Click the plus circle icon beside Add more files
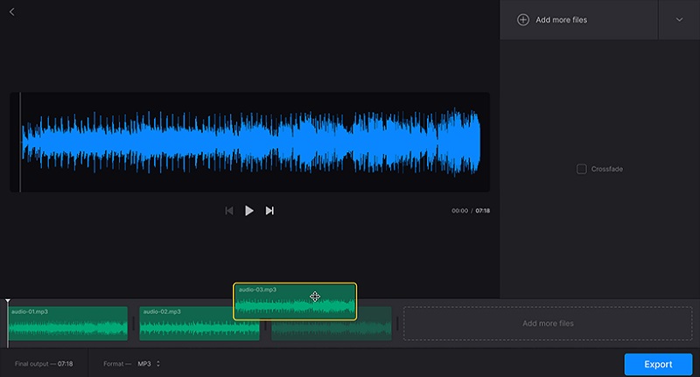700x377 pixels. [523, 19]
